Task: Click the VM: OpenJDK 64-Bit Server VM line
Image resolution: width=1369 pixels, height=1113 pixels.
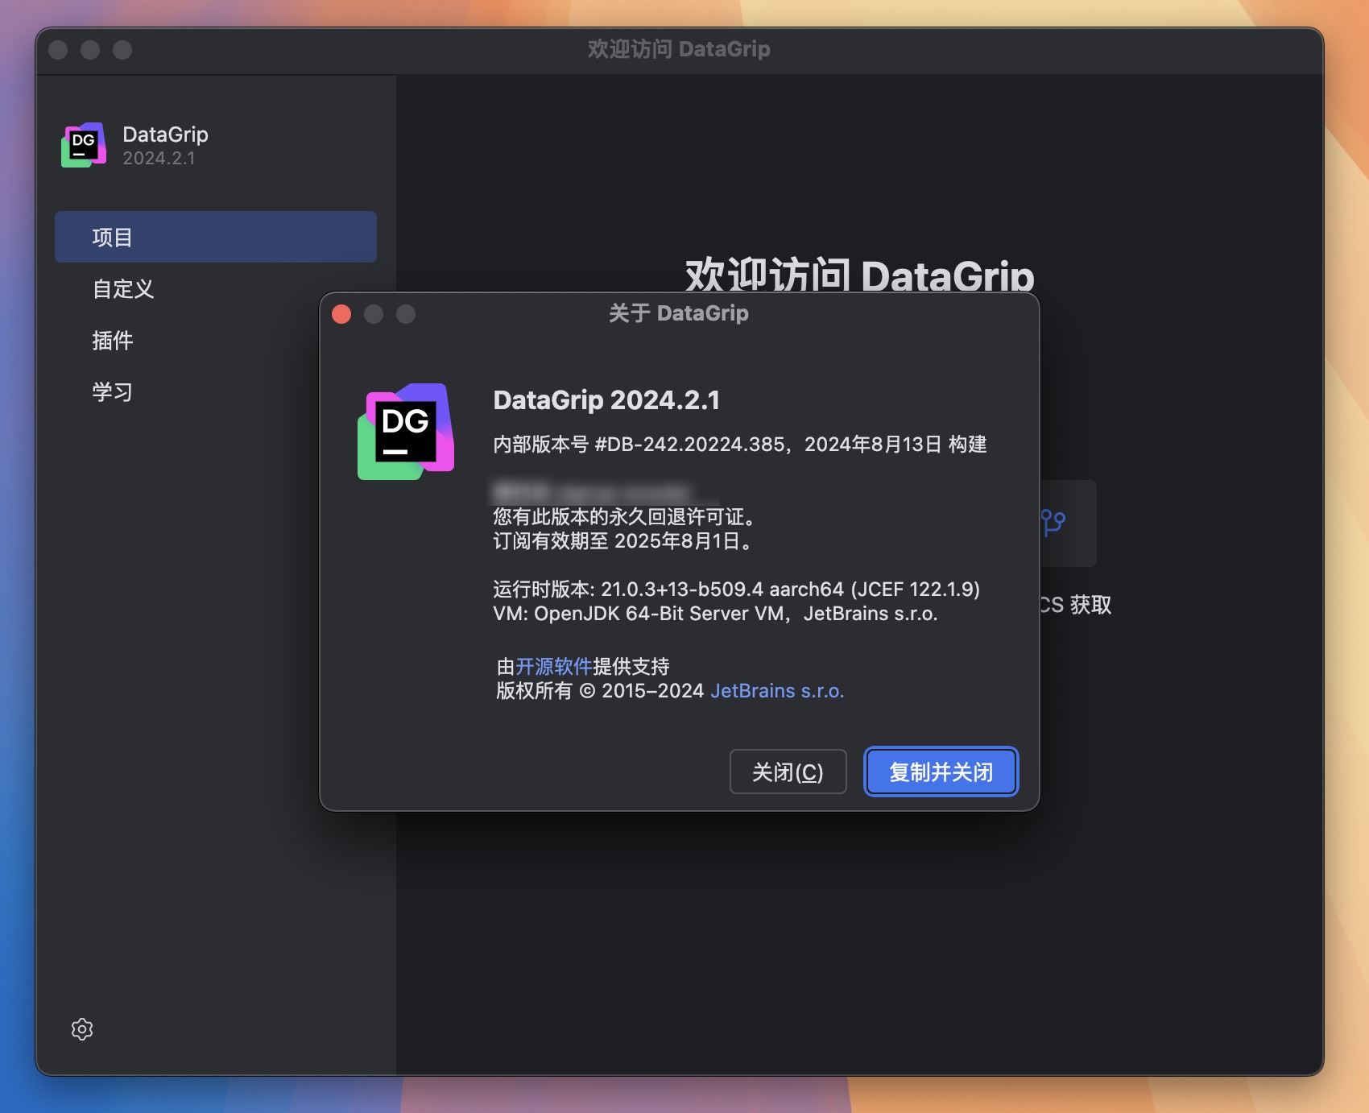Action: (715, 614)
